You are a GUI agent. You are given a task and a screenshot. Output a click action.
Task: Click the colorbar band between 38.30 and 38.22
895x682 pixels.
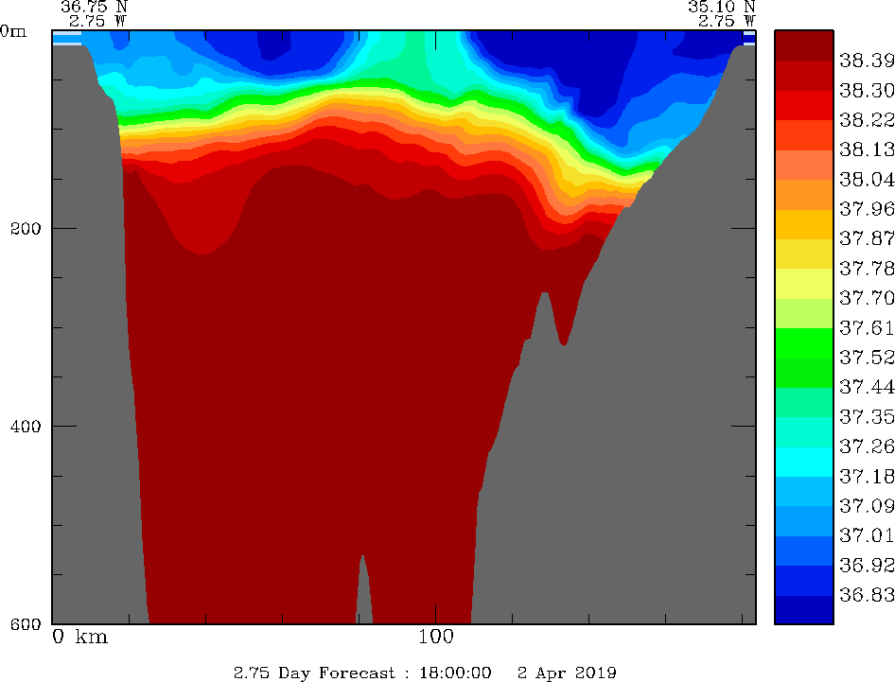(x=803, y=106)
